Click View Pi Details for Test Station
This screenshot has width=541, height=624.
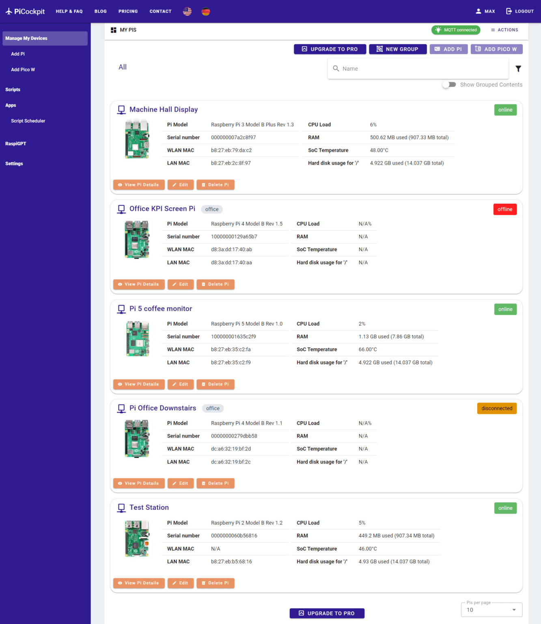click(139, 583)
